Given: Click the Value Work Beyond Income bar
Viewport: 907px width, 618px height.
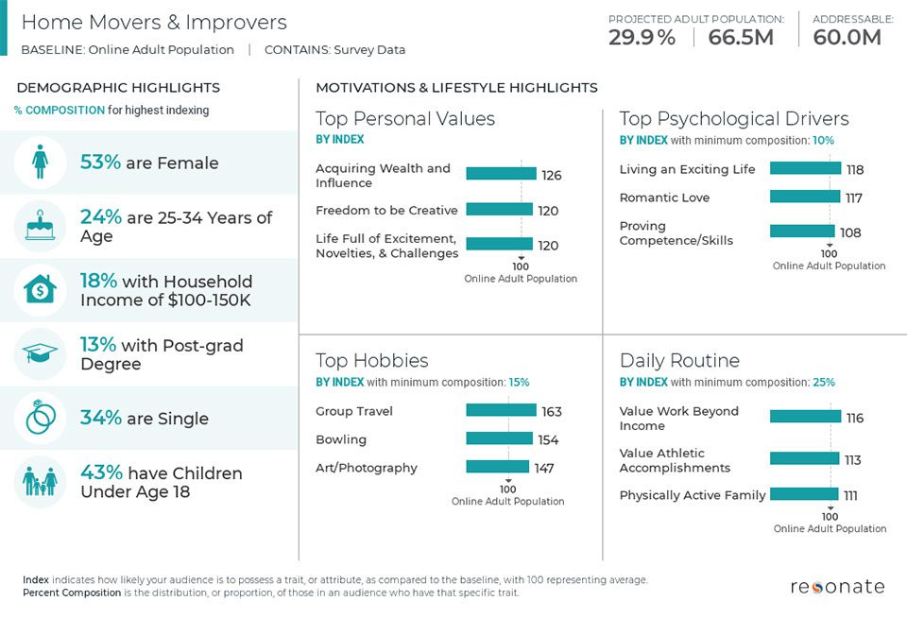Looking at the screenshot, I should (805, 417).
